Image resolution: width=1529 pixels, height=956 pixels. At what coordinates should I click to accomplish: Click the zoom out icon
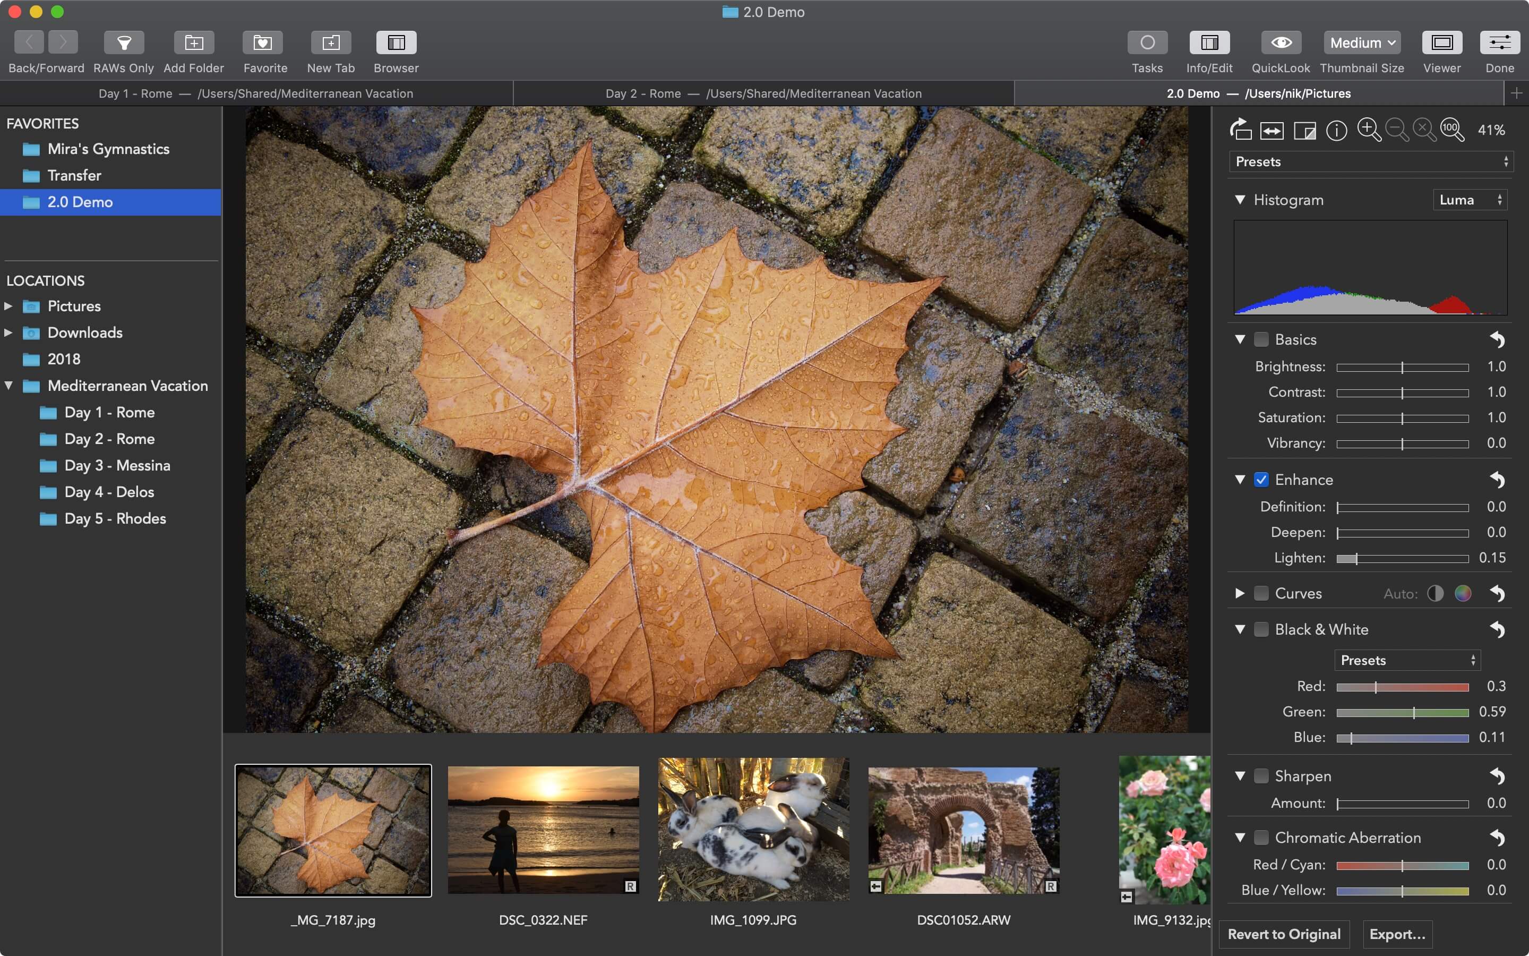click(x=1396, y=129)
